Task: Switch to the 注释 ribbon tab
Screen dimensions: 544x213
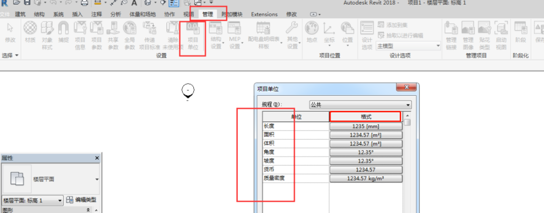Action: (97, 14)
